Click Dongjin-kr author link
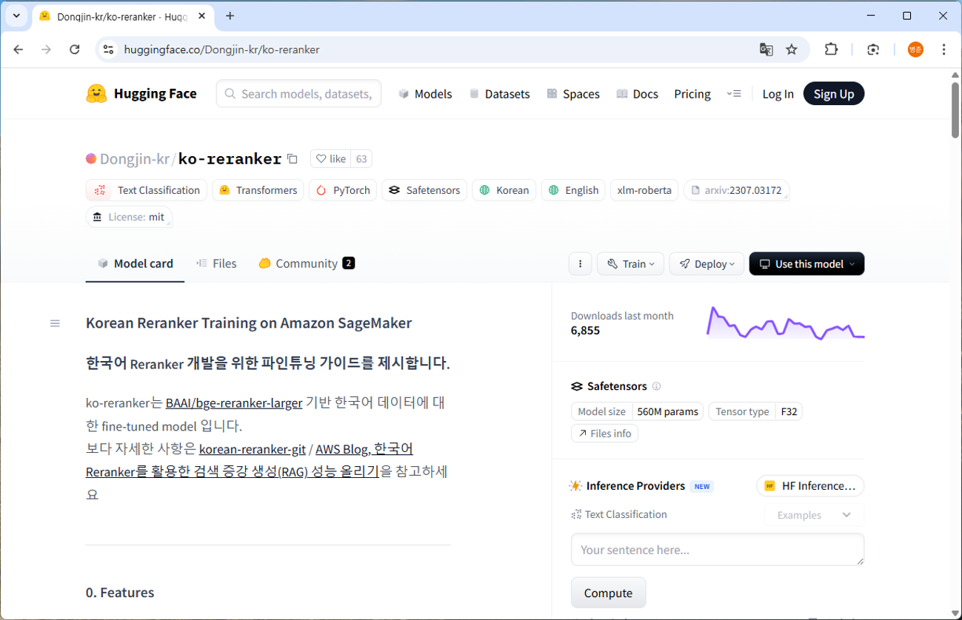The height and width of the screenshot is (620, 962). tap(134, 159)
